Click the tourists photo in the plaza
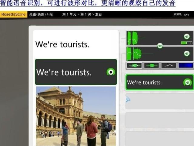Viewport: 194px width, 146px height. [x=76, y=116]
